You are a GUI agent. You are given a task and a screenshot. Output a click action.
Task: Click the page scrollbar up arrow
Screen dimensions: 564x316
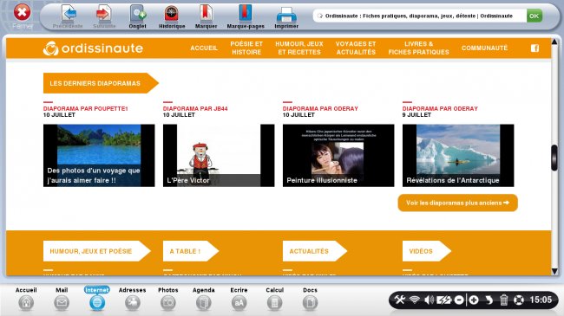(x=554, y=42)
